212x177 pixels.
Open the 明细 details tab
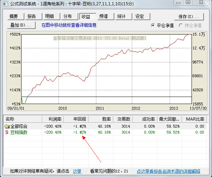(52, 17)
